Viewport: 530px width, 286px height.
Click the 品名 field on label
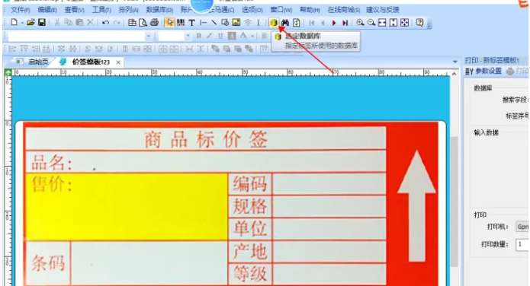[206, 162]
